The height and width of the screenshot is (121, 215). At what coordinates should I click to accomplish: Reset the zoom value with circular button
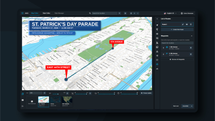pyautogui.click(x=45, y=93)
